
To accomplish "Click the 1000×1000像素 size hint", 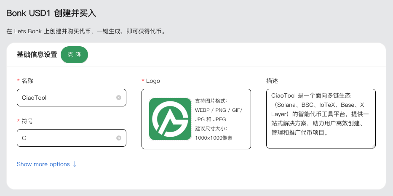I will (214, 138).
